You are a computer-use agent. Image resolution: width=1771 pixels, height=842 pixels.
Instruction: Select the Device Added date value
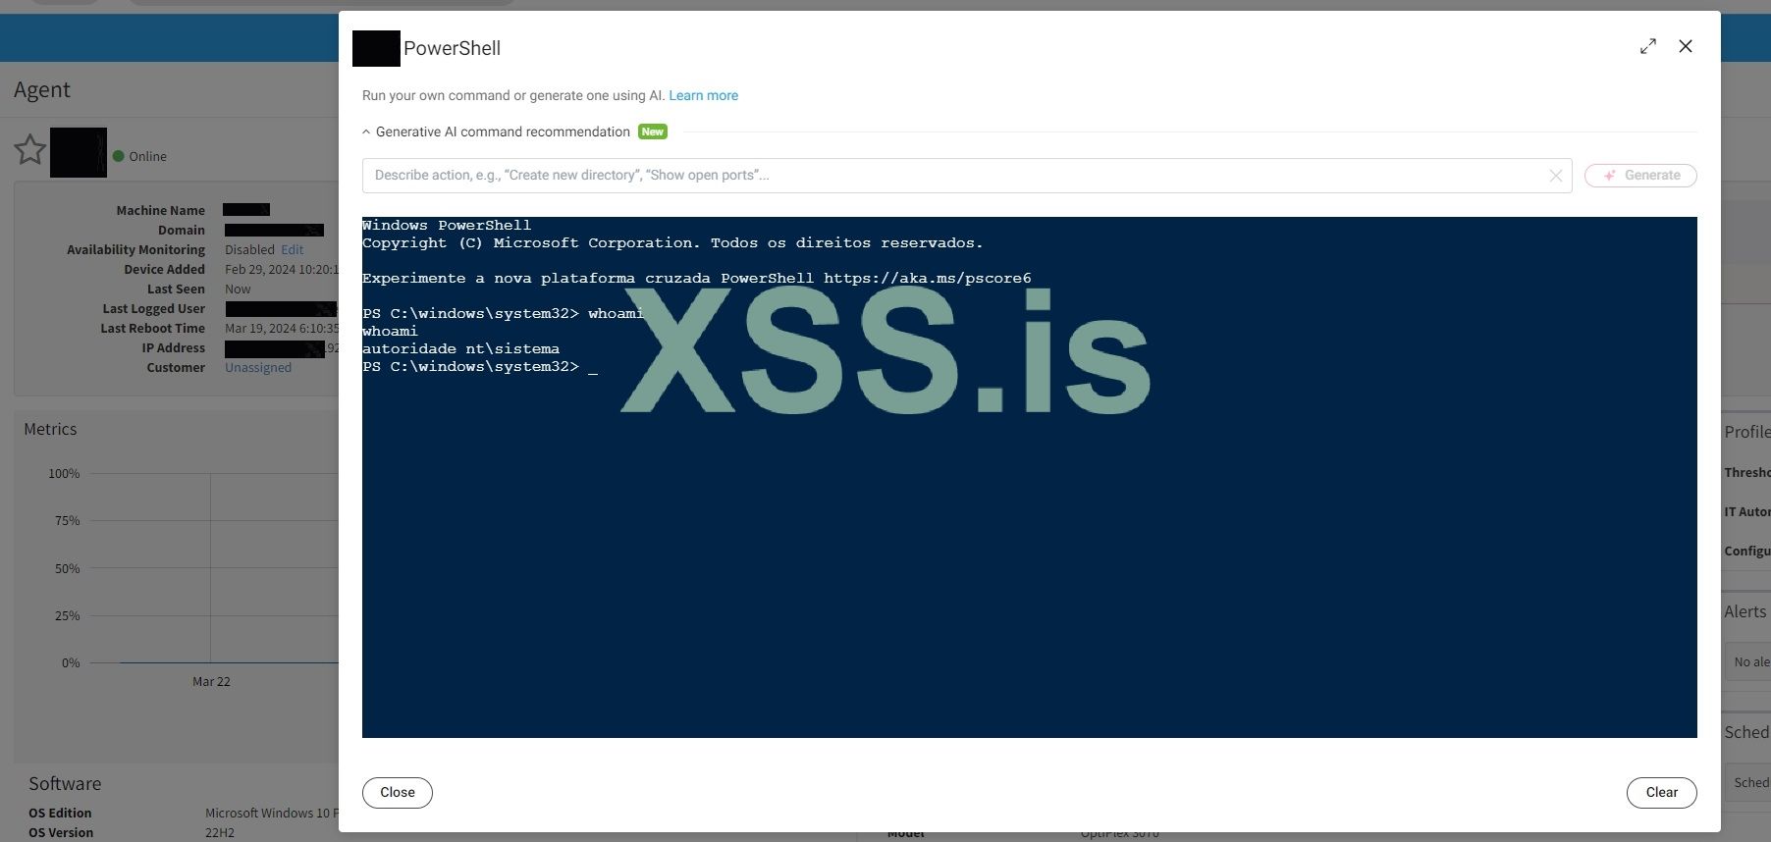click(282, 270)
